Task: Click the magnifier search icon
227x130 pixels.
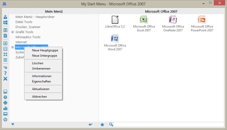Action: [111, 124]
